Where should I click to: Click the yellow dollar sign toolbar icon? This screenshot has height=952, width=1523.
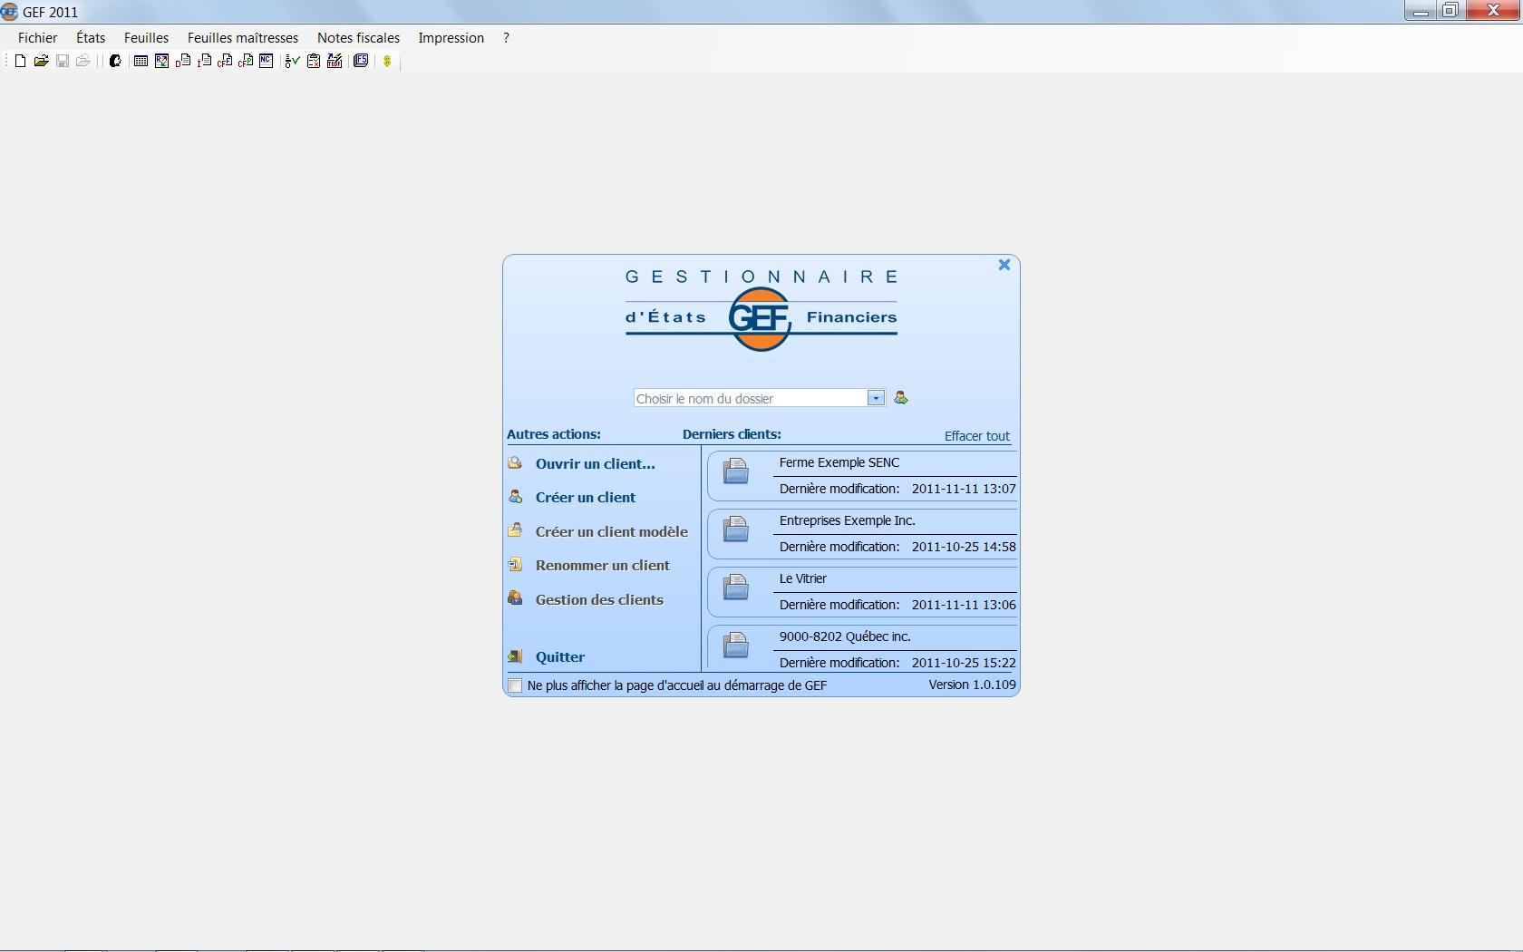pyautogui.click(x=387, y=61)
